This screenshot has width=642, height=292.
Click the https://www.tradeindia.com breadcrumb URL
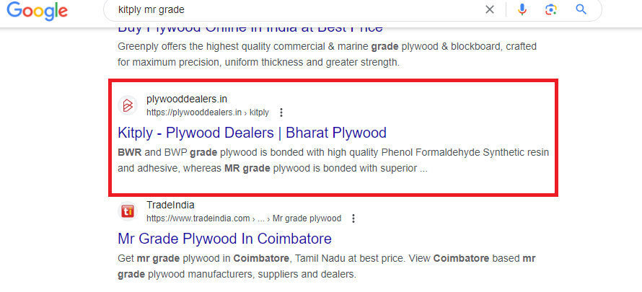click(x=198, y=218)
